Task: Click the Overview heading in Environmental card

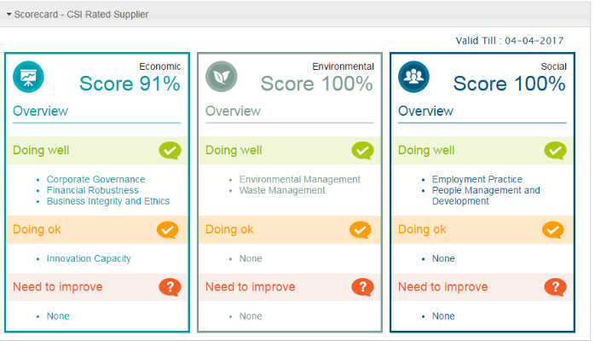Action: 233,112
